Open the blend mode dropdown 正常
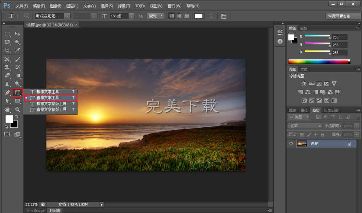The image size is (362, 213). point(305,126)
